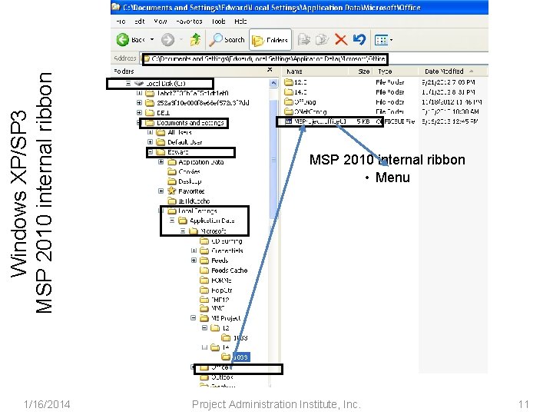Sort by Date Modified column header
The width and height of the screenshot is (553, 415).
[x=444, y=71]
